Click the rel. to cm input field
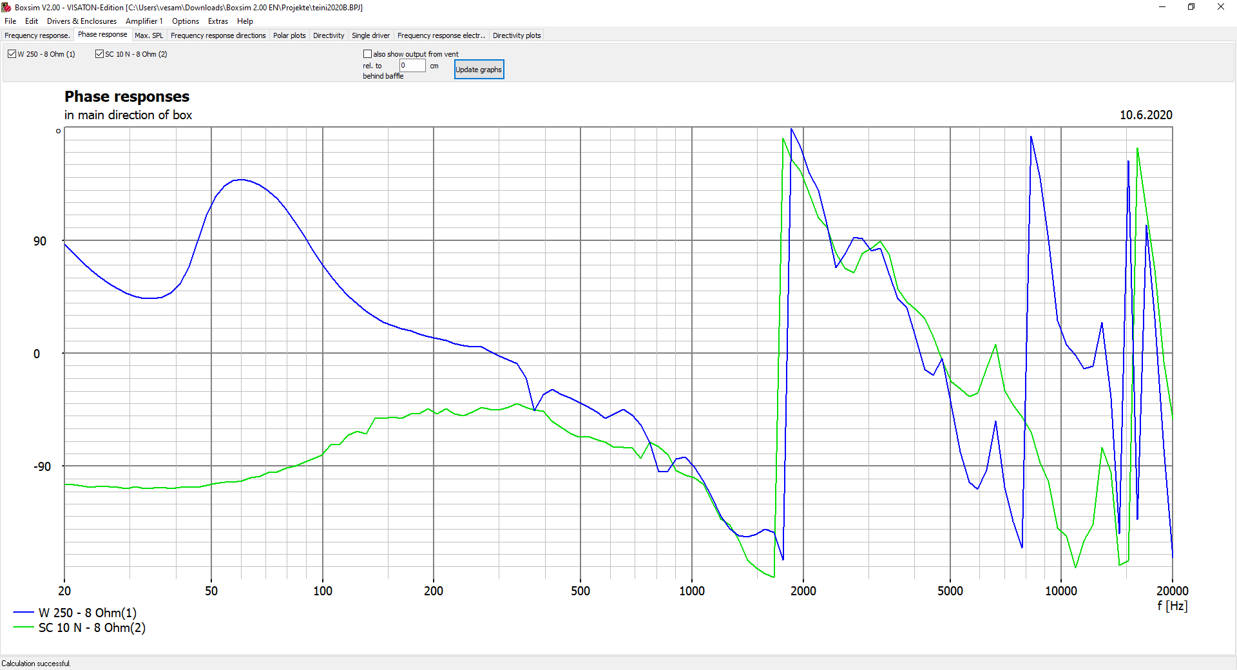 (412, 65)
